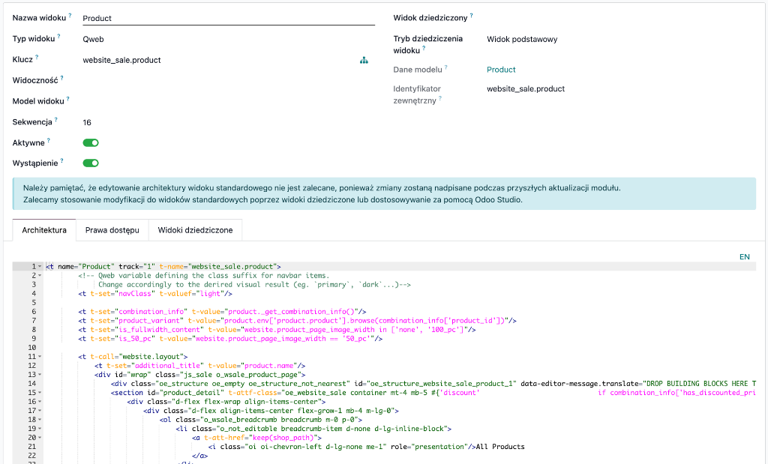Click the help icon next to Typ widoku

click(x=59, y=37)
